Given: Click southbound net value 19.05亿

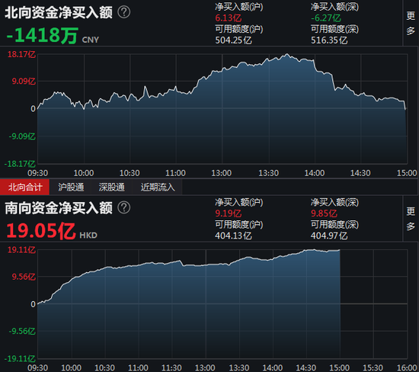Looking at the screenshot, I should (x=40, y=231).
